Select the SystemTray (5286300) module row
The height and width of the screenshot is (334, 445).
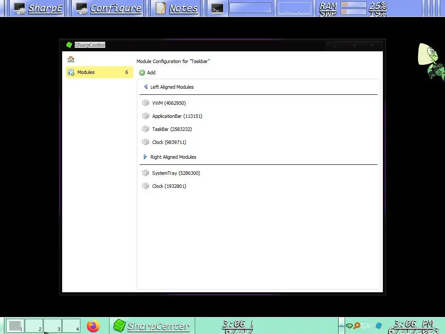click(x=258, y=173)
